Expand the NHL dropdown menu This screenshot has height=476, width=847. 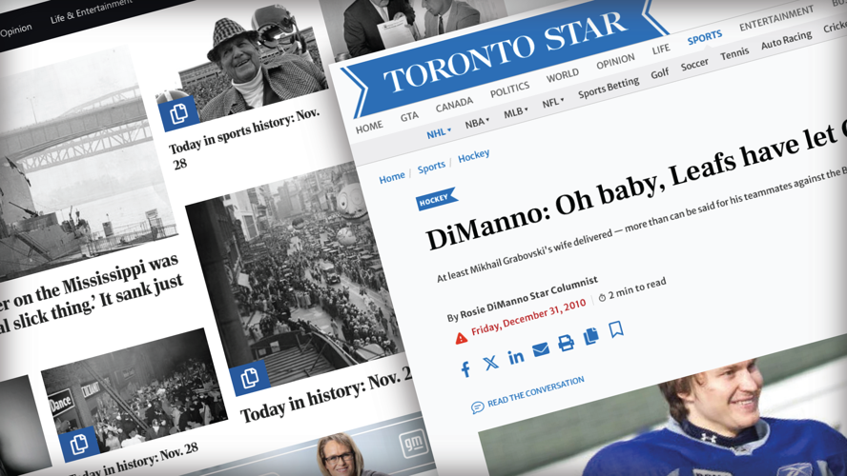437,133
